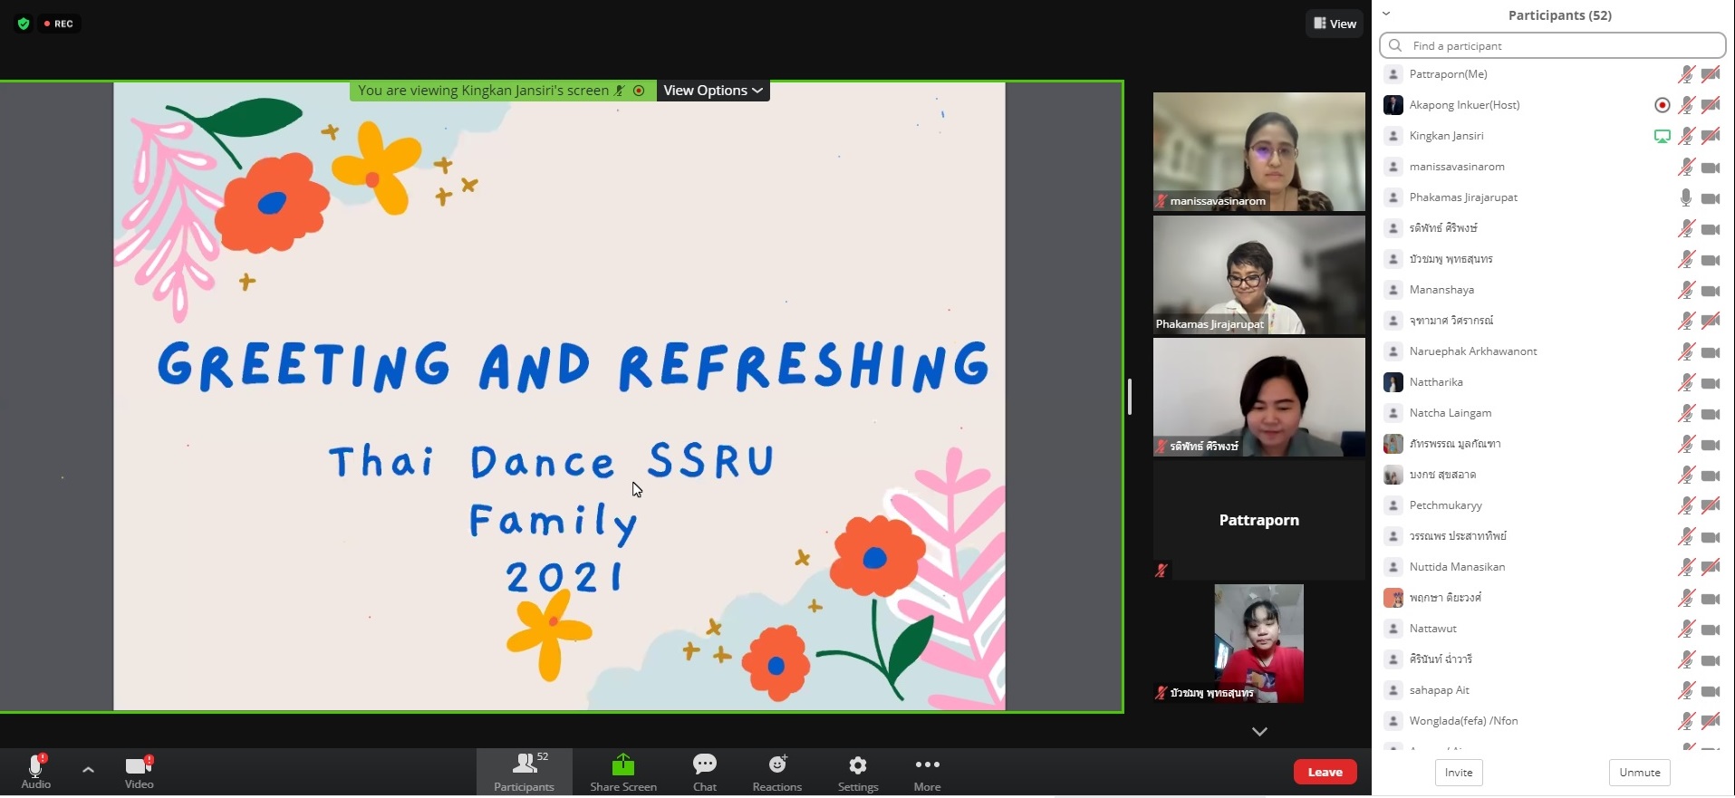This screenshot has height=798, width=1735.
Task: Click manissavasinarom's camera icon in list
Action: tap(1711, 168)
